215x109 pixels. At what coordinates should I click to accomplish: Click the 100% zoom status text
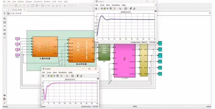tap(135, 107)
